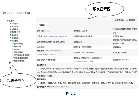Expand the 公司高管 tree arrow

tap(11, 38)
